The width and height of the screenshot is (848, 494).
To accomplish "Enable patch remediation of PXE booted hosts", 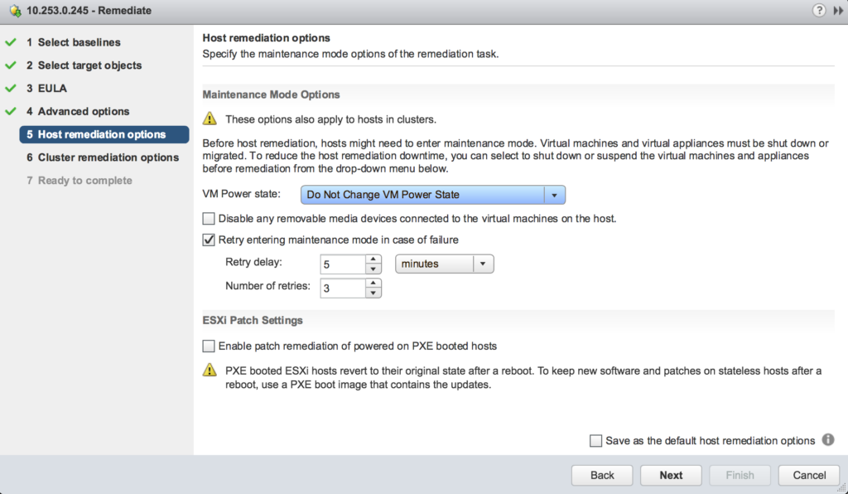I will click(208, 346).
